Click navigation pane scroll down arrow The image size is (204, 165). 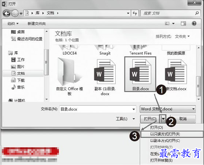tap(46, 99)
